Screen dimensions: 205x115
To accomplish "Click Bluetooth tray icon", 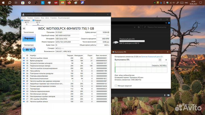I will tap(161, 3).
